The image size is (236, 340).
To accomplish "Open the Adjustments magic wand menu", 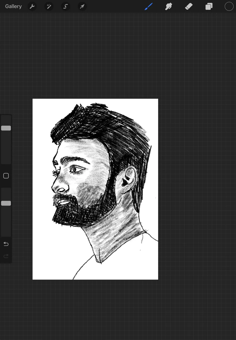I will [49, 6].
